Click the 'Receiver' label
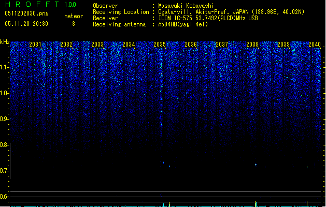 coord(105,18)
